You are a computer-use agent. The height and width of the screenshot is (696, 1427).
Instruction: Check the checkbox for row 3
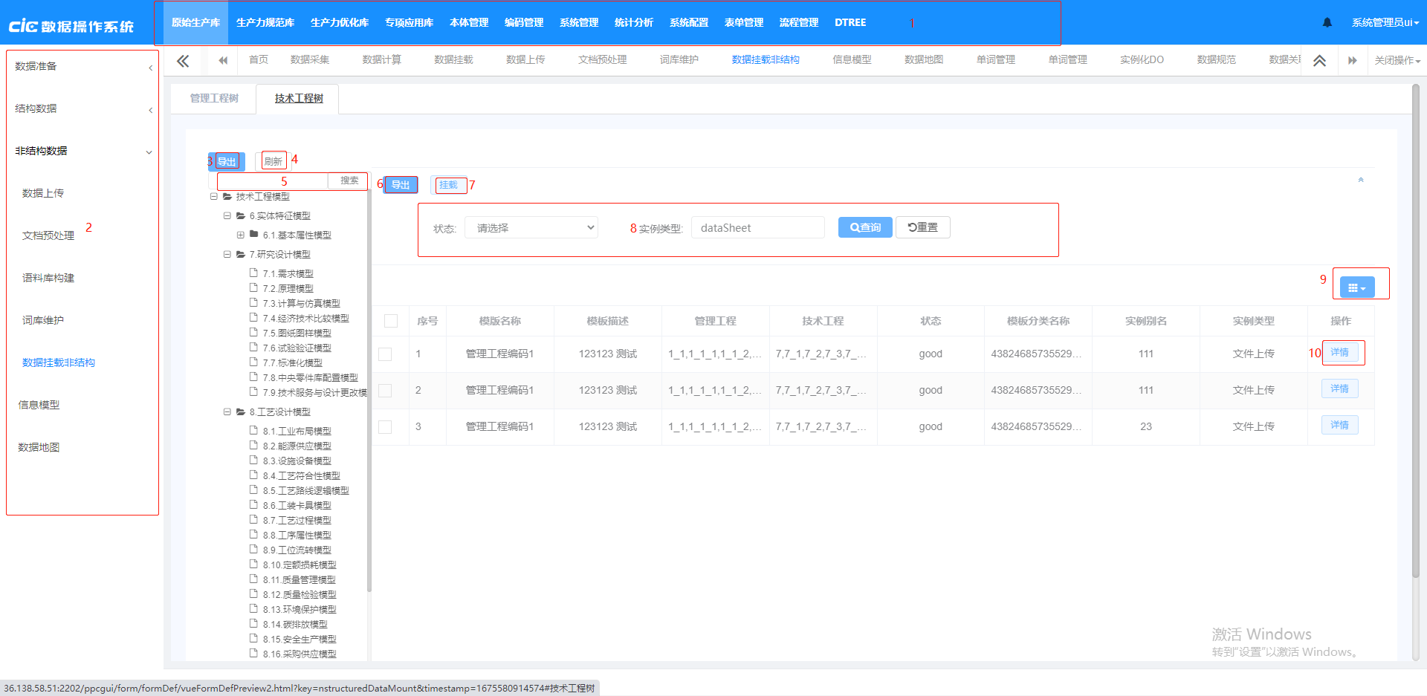pyautogui.click(x=385, y=427)
